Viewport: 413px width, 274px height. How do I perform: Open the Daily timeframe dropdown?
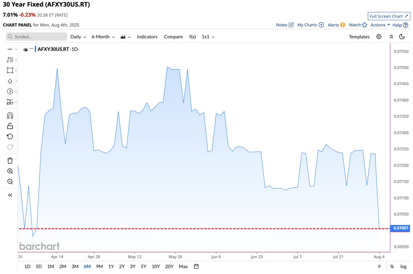78,37
